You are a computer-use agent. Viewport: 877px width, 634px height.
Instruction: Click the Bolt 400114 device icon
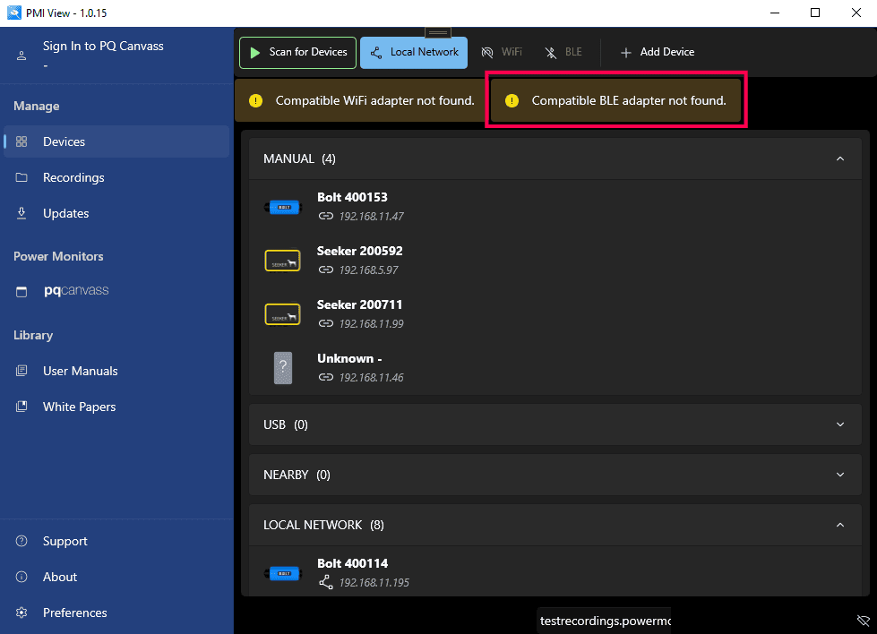pyautogui.click(x=282, y=573)
